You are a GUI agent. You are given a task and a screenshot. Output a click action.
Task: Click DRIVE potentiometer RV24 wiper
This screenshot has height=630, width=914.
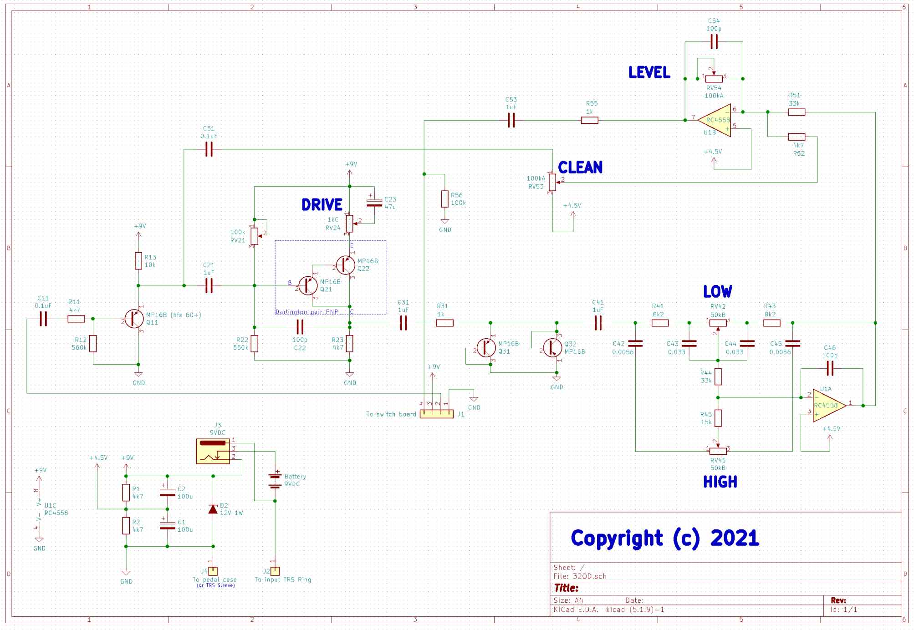349,223
